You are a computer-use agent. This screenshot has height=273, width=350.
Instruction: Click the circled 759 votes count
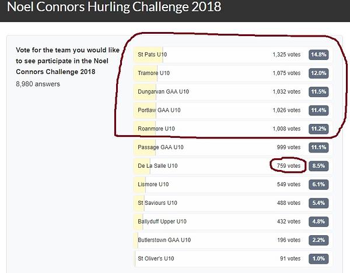tap(289, 166)
